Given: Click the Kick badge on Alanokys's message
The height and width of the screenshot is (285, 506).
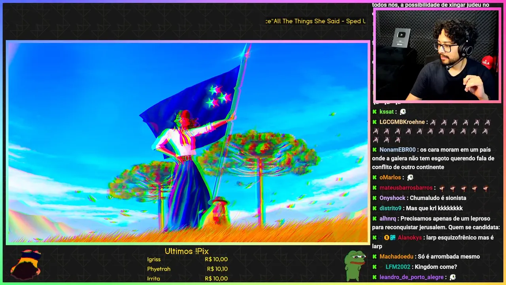Looking at the screenshot, I should (374, 237).
